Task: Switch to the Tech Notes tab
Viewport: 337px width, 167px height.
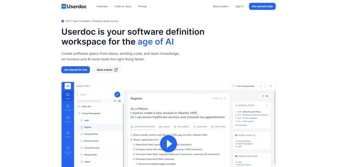Action: [181, 127]
